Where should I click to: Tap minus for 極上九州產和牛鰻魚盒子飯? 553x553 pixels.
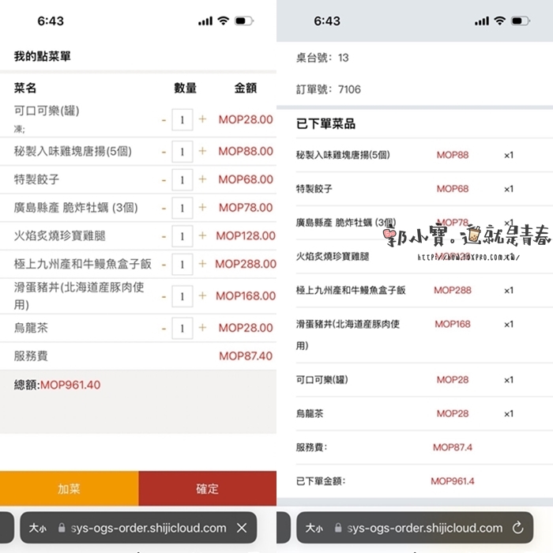(164, 264)
